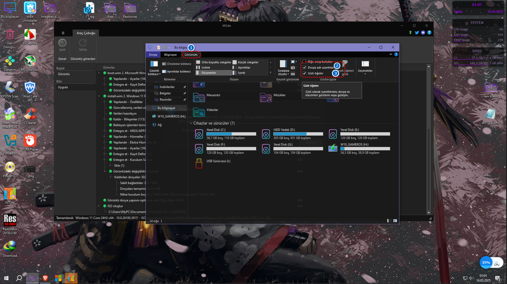Viewport: 507px width, 284px height.
Task: Open the quick access toolbar customize dropdown
Action: pos(169,48)
